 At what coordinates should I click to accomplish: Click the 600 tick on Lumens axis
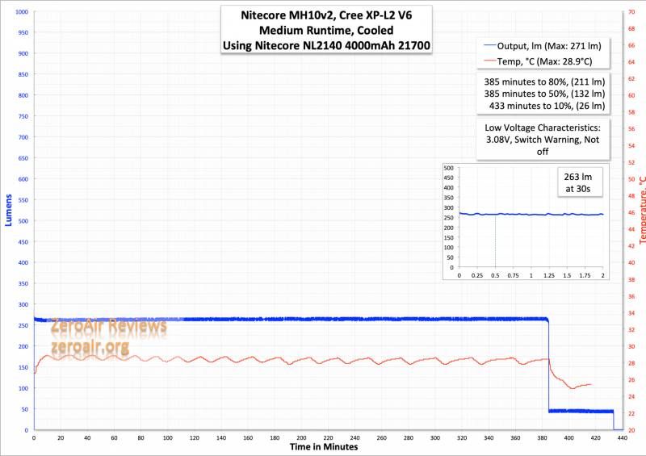[x=23, y=179]
